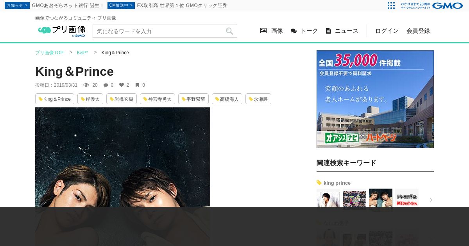
Task: Open the king prince keyword link
Action: pos(337,183)
